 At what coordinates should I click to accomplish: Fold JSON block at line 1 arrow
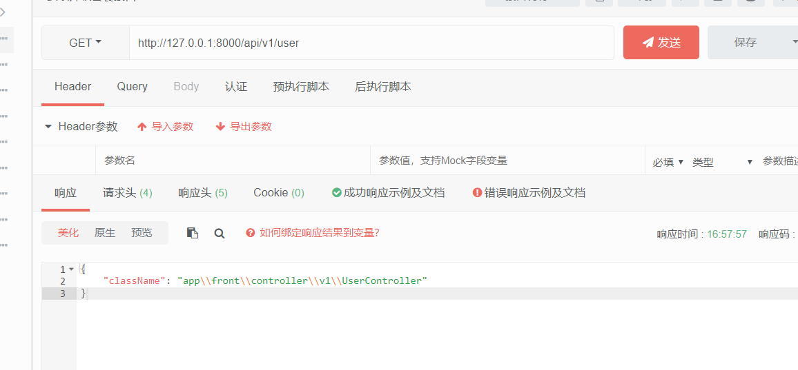click(71, 269)
